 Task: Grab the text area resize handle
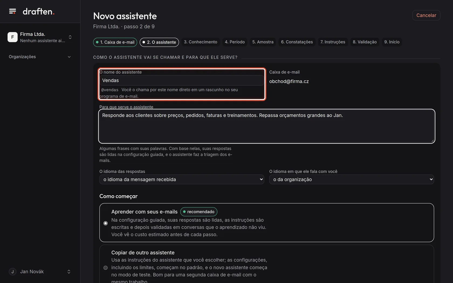[432, 140]
